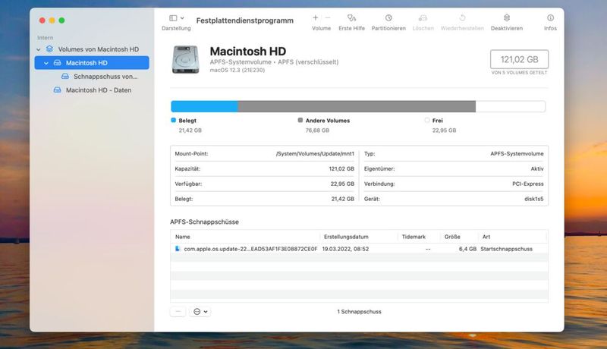
Task: Click the 121,02 GB capacity box
Action: pyautogui.click(x=519, y=60)
